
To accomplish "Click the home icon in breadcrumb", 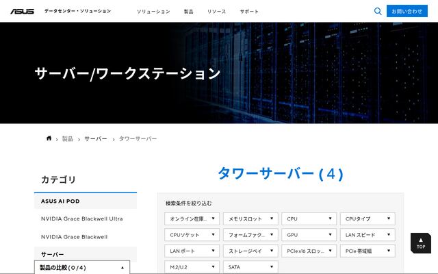I will 49,138.
